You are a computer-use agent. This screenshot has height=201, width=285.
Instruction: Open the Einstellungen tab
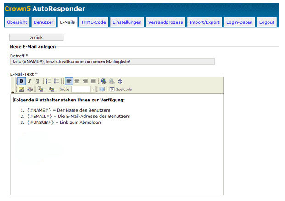click(127, 22)
